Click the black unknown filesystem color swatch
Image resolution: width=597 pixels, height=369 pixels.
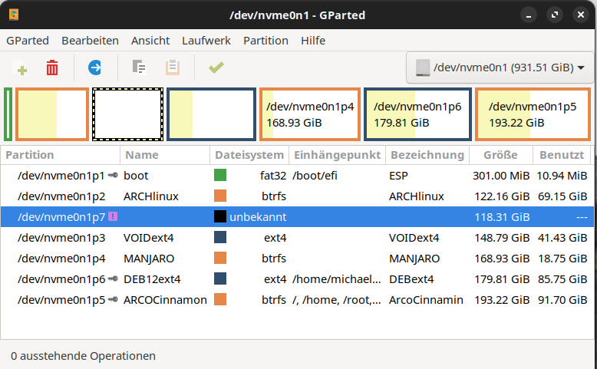pyautogui.click(x=220, y=217)
